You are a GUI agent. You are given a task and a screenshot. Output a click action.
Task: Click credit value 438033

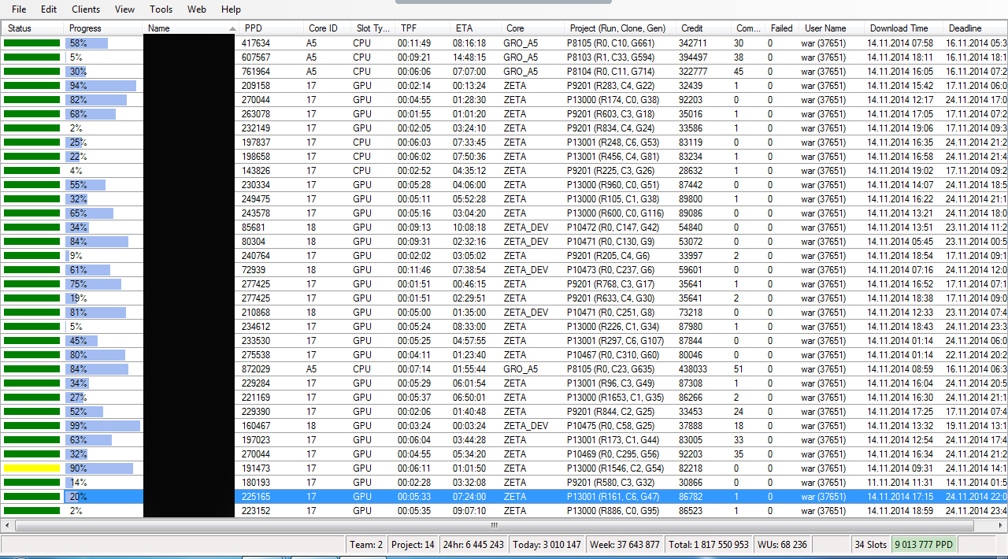pyautogui.click(x=693, y=369)
